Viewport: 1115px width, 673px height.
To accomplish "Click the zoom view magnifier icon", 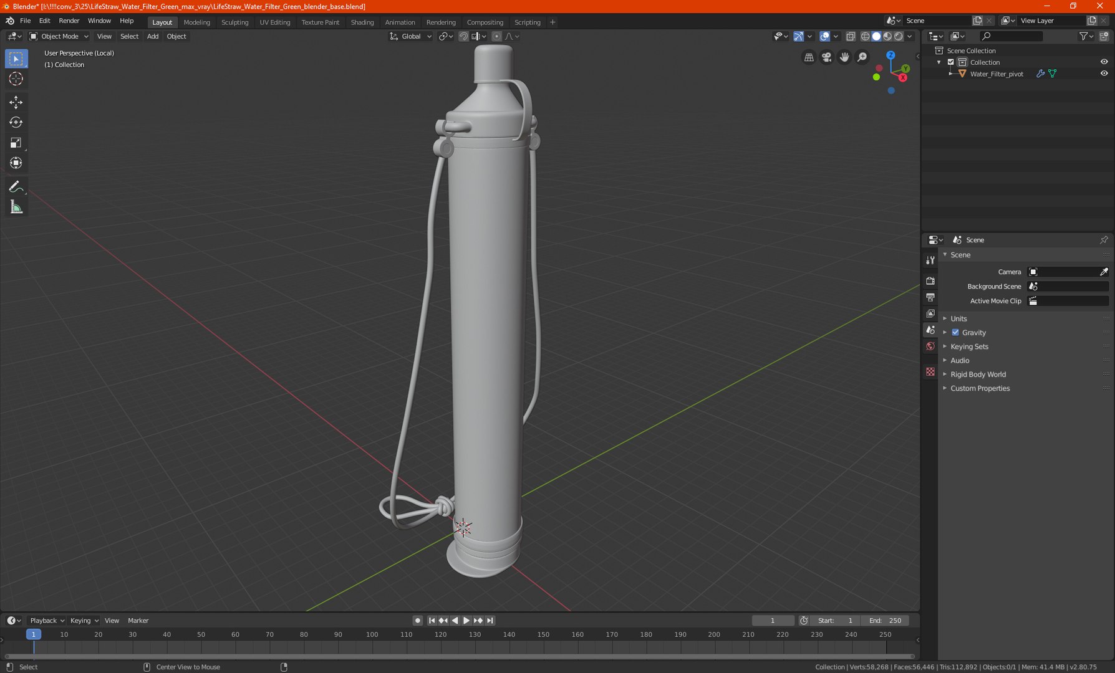I will tap(862, 57).
